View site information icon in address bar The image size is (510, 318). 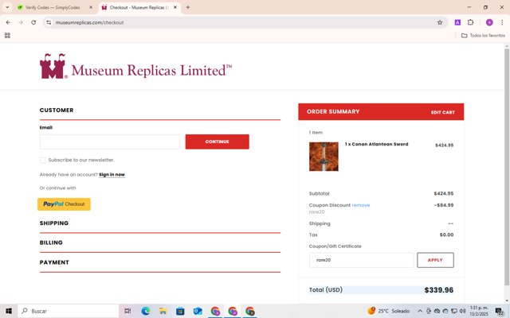point(49,22)
